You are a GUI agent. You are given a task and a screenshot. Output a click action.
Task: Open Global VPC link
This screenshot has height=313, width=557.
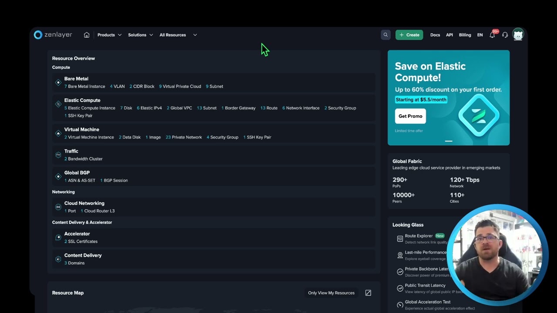pos(179,108)
